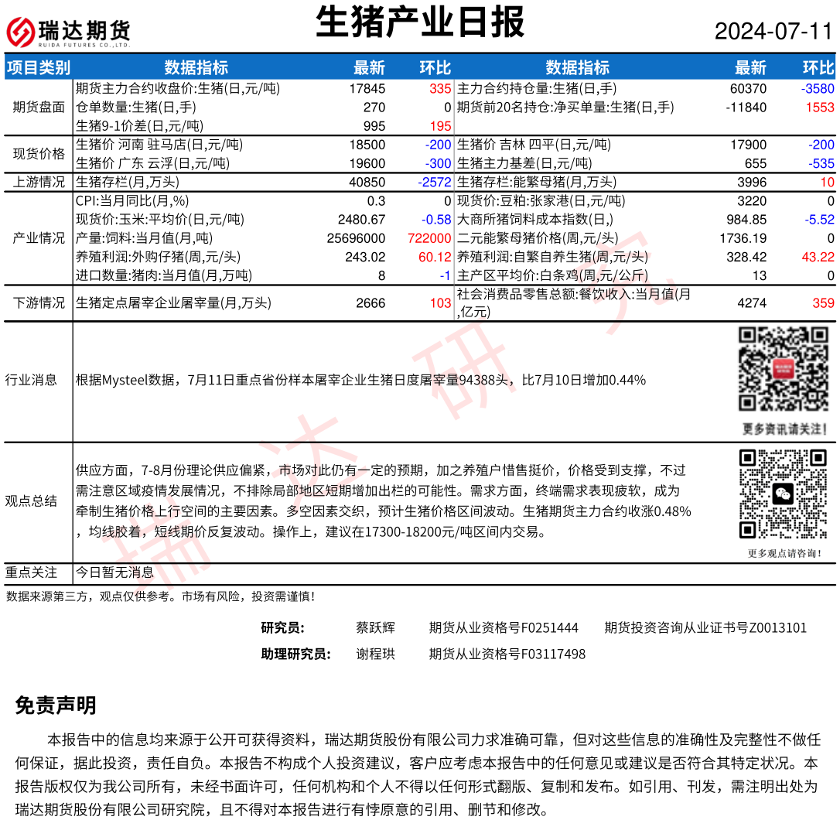Image resolution: width=840 pixels, height=820 pixels.
Task: Click the Ruida Futures logo
Action: pos(68,32)
